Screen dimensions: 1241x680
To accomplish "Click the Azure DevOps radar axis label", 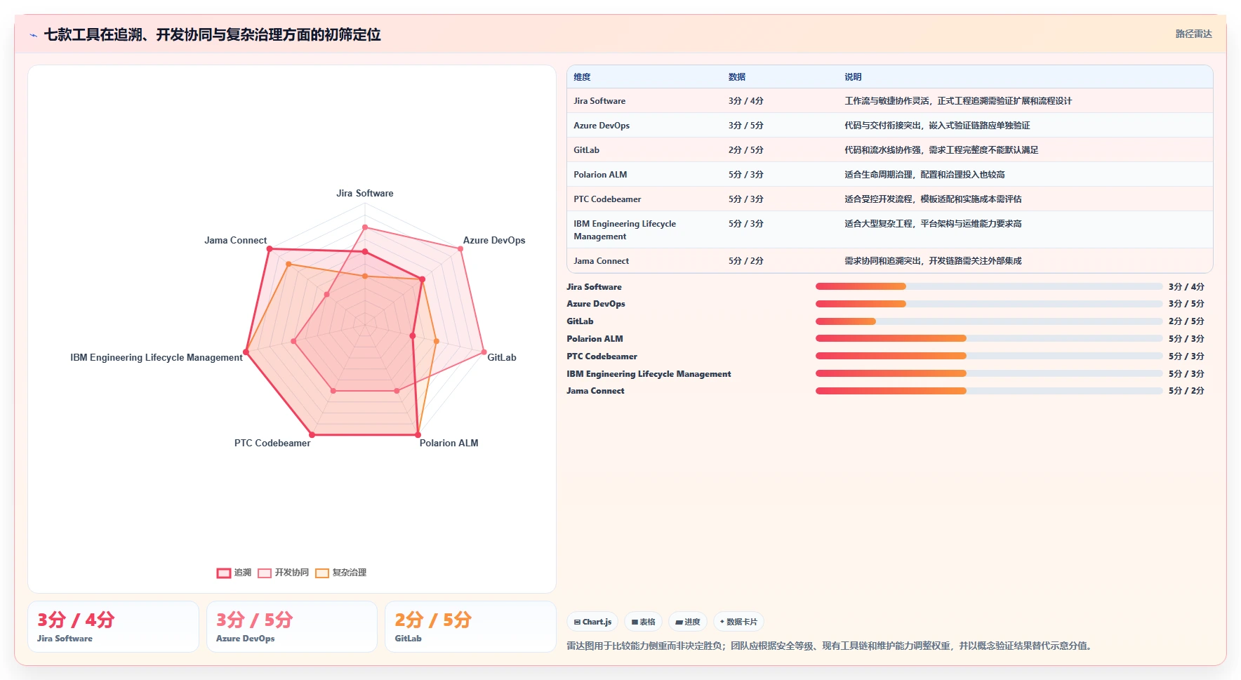I will [x=494, y=240].
